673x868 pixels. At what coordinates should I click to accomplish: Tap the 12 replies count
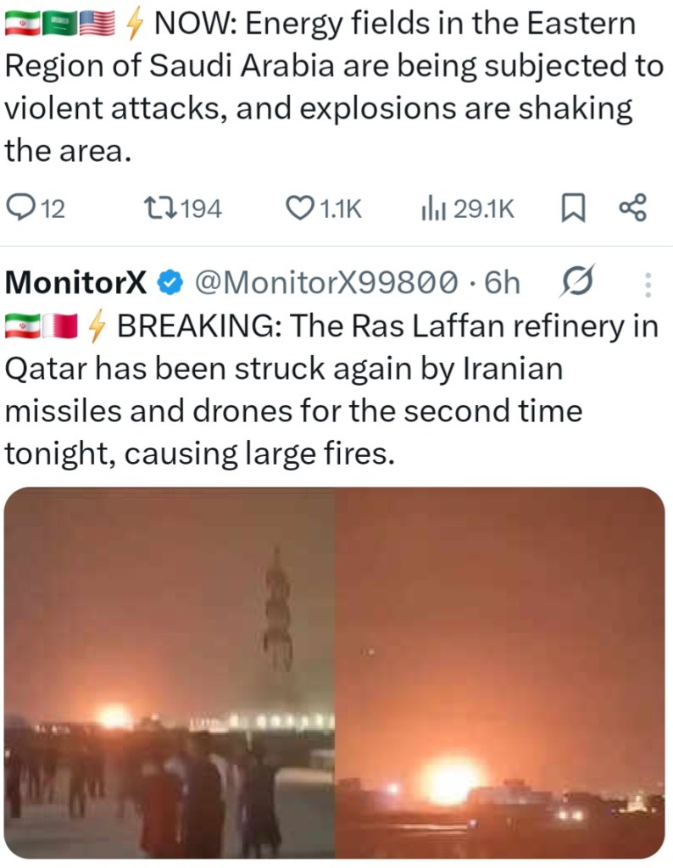click(x=53, y=209)
